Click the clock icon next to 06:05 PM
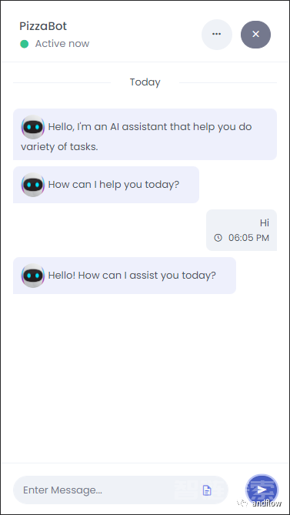The height and width of the screenshot is (515, 290). click(218, 237)
